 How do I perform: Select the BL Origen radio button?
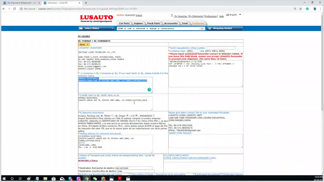(127, 116)
